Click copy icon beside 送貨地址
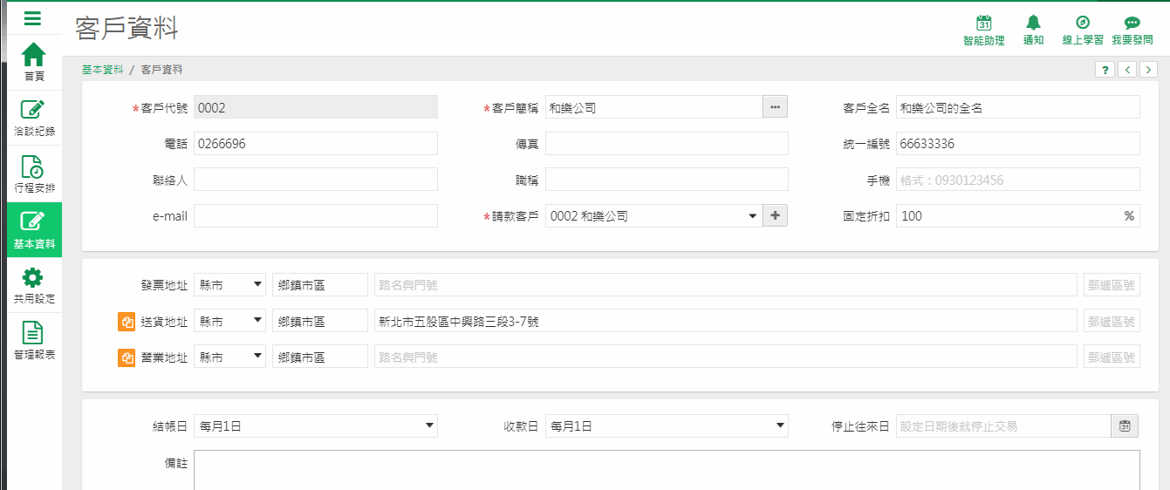1170x490 pixels. pos(127,322)
